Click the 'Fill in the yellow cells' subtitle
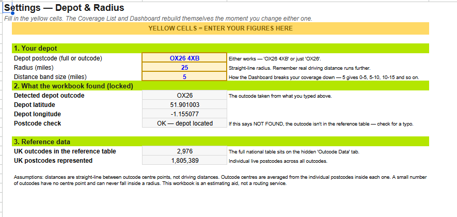457x217 pixels. tap(158, 19)
